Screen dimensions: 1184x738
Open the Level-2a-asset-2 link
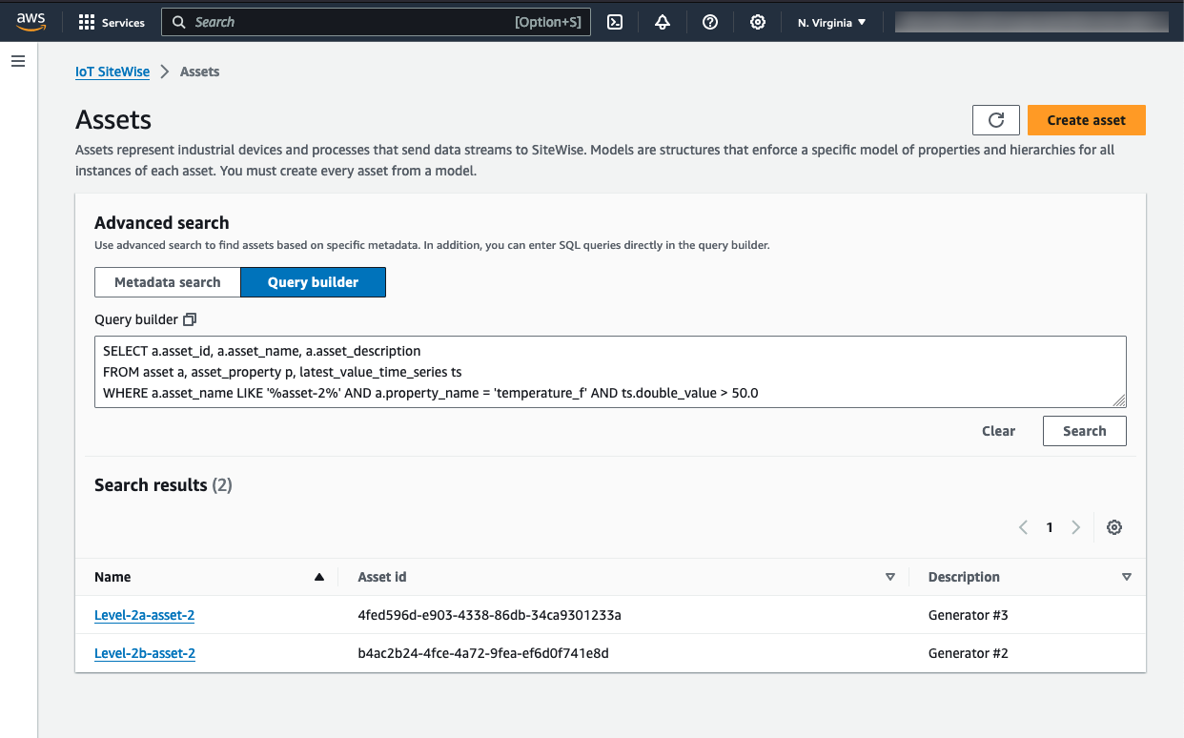pos(144,615)
